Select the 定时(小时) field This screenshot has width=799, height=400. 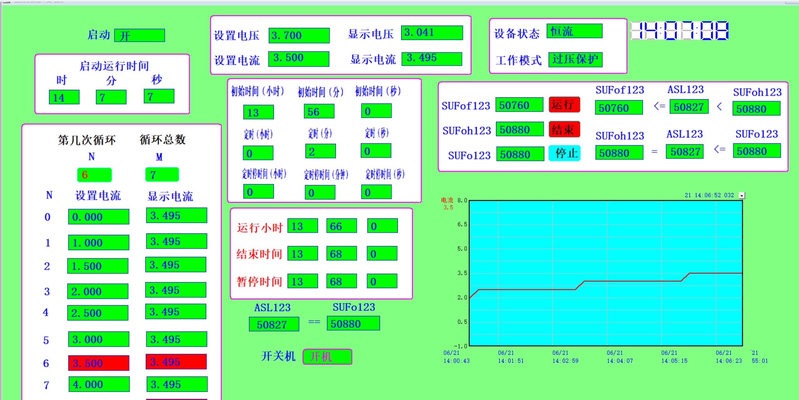pyautogui.click(x=258, y=153)
